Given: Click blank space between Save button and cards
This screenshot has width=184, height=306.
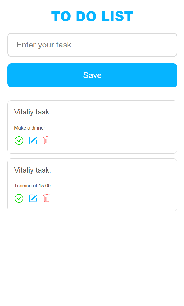Looking at the screenshot, I should 92,94.
